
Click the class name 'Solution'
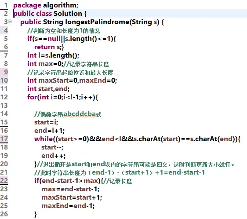[x=68, y=14]
